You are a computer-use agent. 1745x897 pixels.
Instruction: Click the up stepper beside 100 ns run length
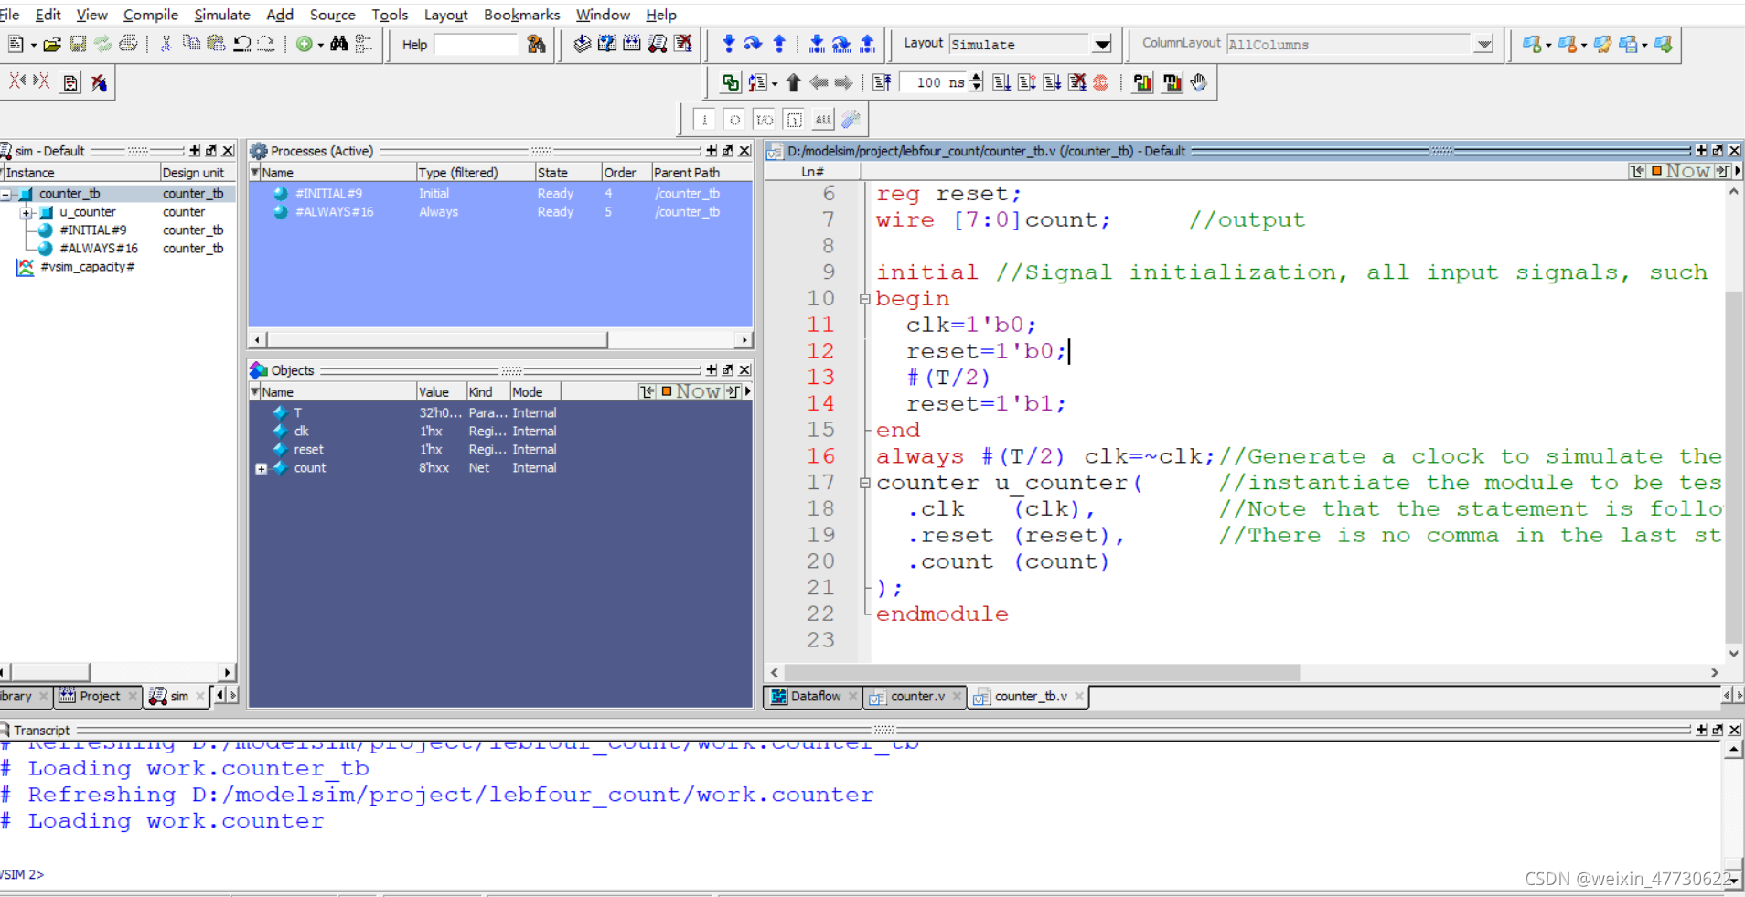(975, 78)
